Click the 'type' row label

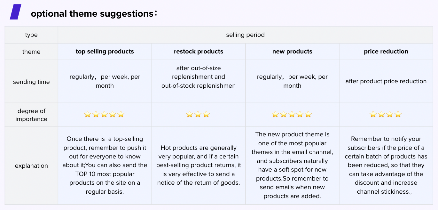pyautogui.click(x=31, y=35)
